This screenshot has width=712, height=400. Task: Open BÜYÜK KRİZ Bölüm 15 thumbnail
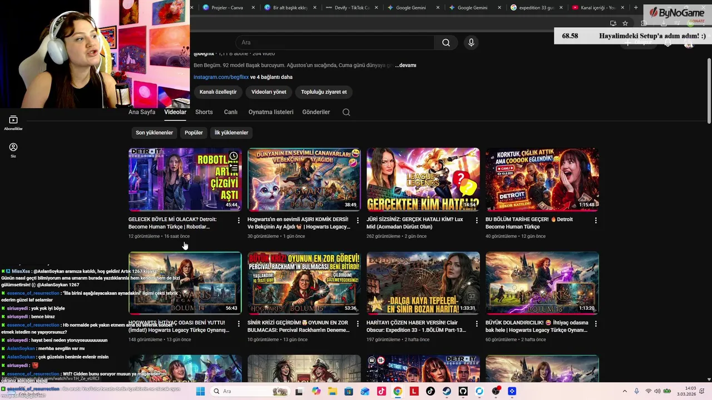tap(304, 283)
